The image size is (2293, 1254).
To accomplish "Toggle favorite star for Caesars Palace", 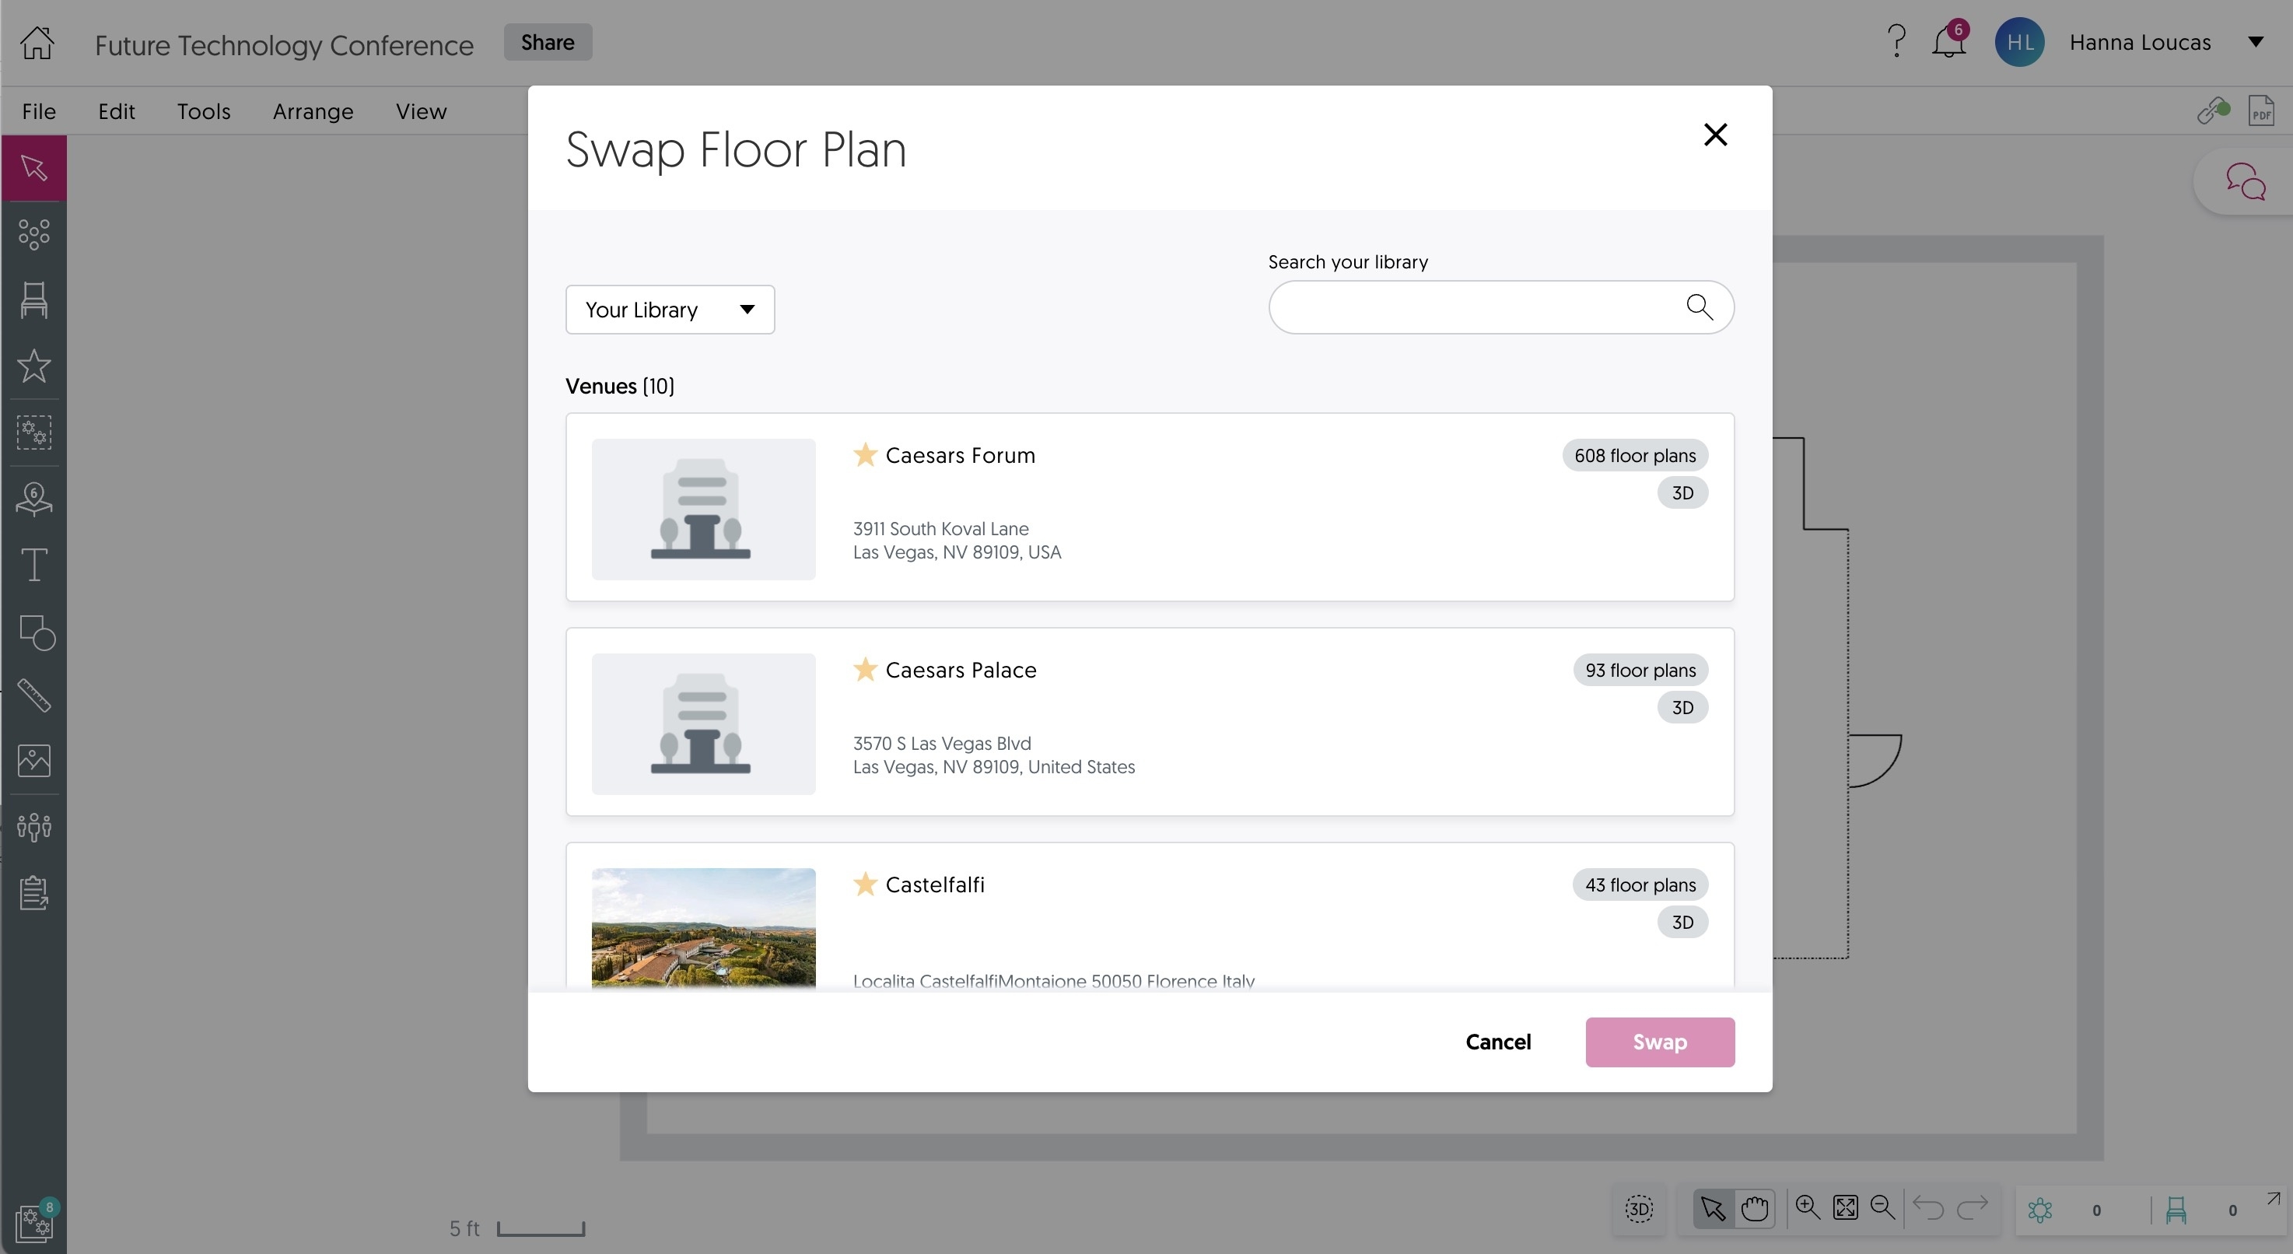I will pyautogui.click(x=865, y=669).
